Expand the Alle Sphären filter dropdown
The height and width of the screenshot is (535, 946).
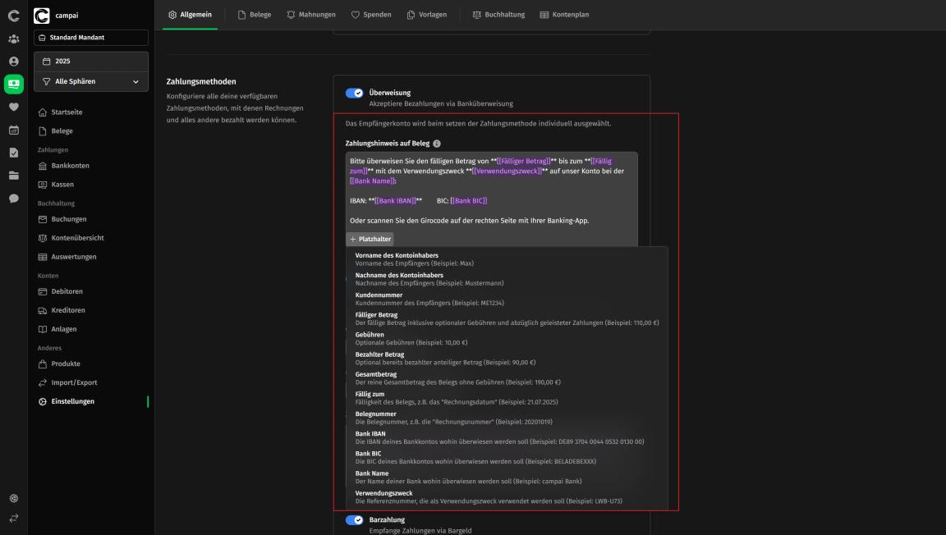(x=91, y=81)
